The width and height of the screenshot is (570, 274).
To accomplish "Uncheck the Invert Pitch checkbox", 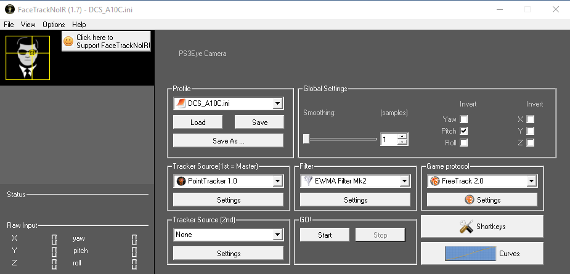I will (x=464, y=131).
